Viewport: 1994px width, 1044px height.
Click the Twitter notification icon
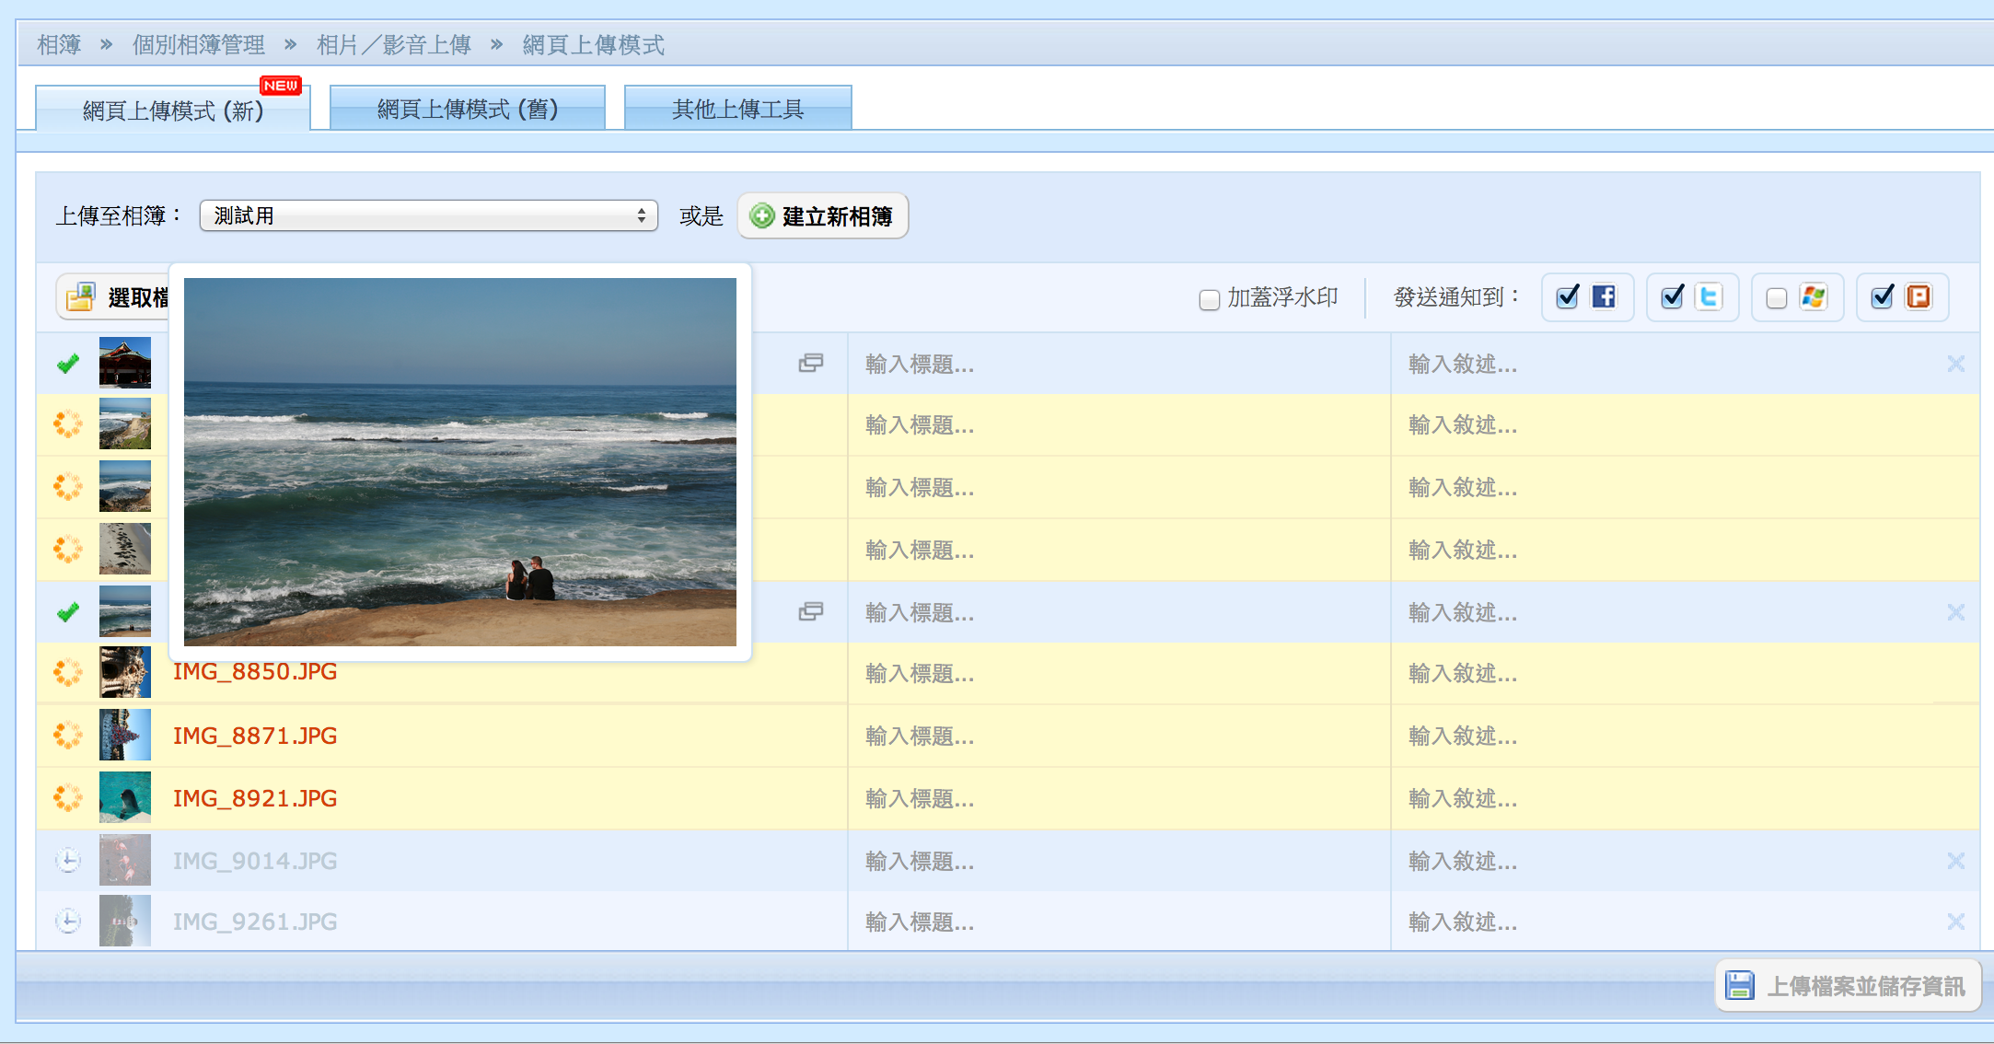pos(1710,296)
